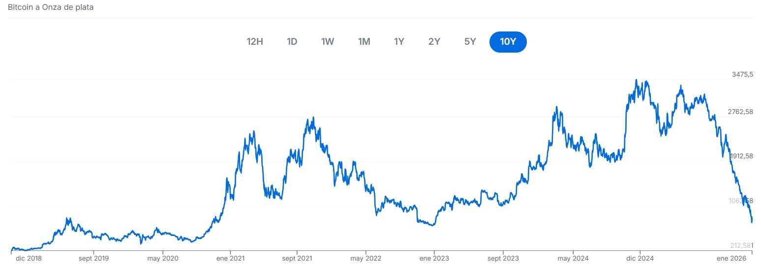
Task: Show the 1M chart range
Action: [364, 42]
